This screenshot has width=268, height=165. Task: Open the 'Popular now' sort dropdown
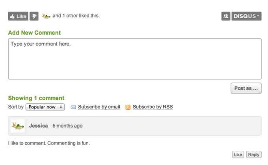pyautogui.click(x=45, y=107)
